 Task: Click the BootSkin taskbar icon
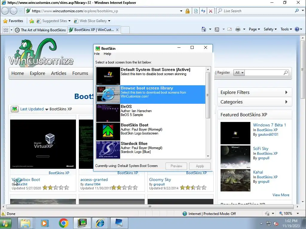coord(82,223)
